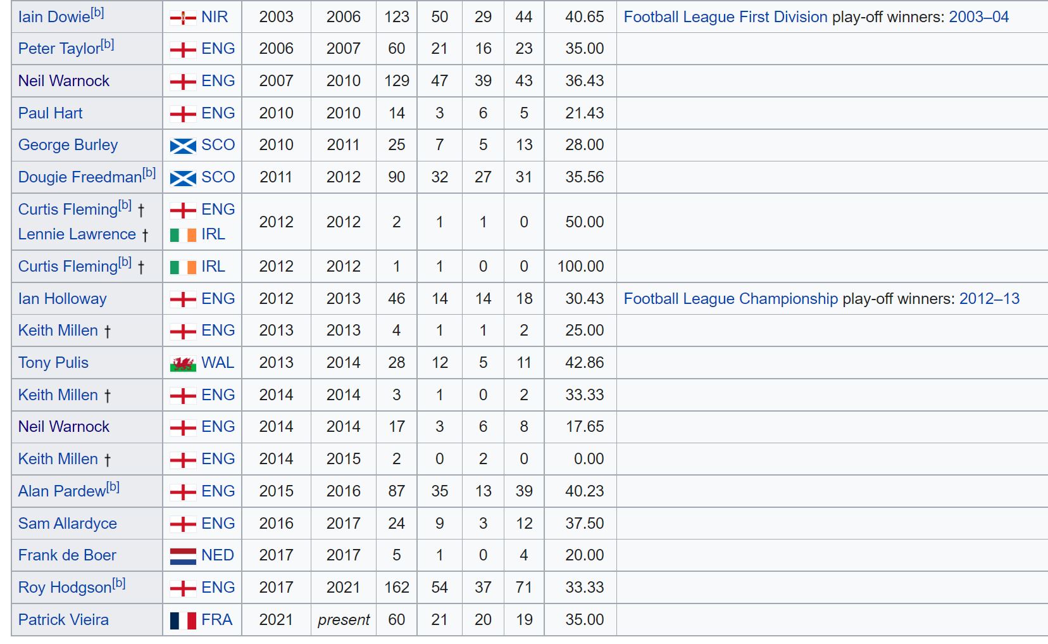
Task: Open the Ian Holloway link
Action: point(62,299)
